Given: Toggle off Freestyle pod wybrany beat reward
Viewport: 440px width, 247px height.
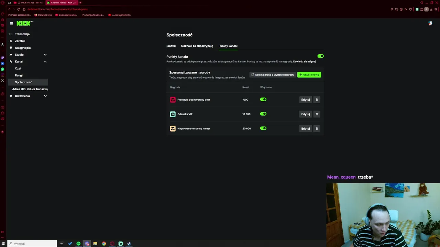Looking at the screenshot, I should [263, 99].
